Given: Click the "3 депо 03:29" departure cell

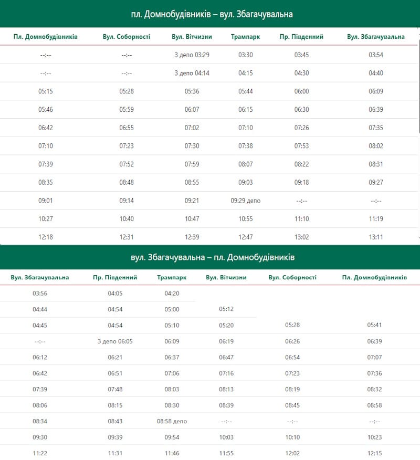Looking at the screenshot, I should (x=192, y=55).
